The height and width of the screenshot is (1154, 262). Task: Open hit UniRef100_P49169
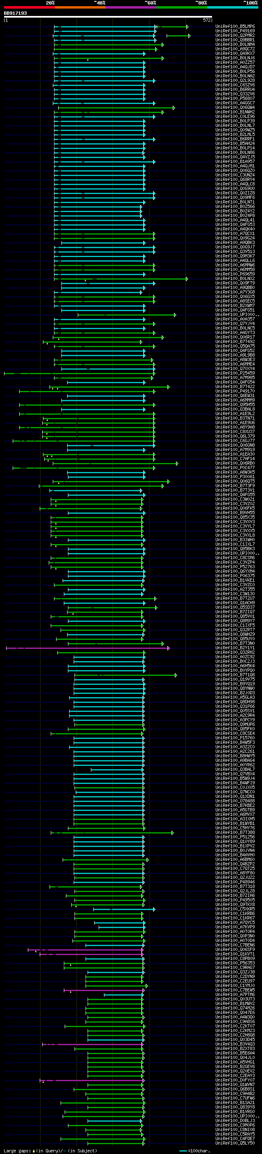coord(235,31)
